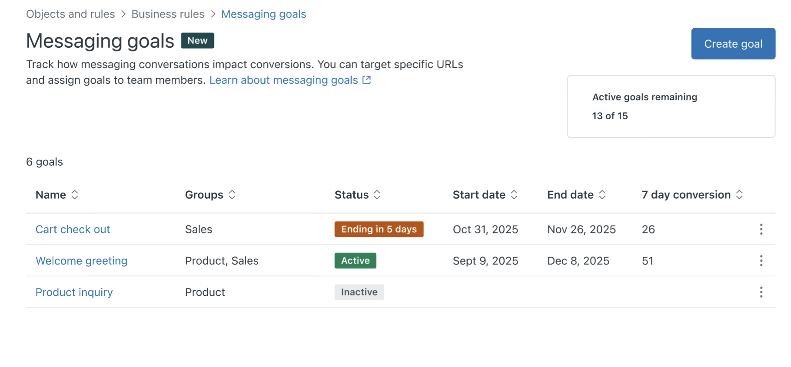The width and height of the screenshot is (791, 367).
Task: Open Learn about messaging goals link
Action: (284, 80)
